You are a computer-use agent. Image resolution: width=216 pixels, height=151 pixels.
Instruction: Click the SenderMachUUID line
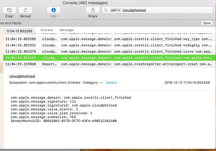click(x=64, y=121)
